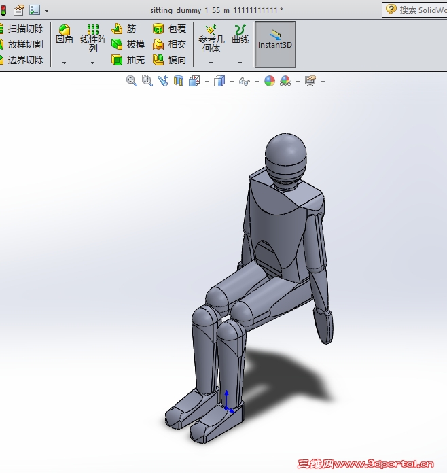Click the Previous View icon
The image size is (447, 473).
click(x=163, y=81)
